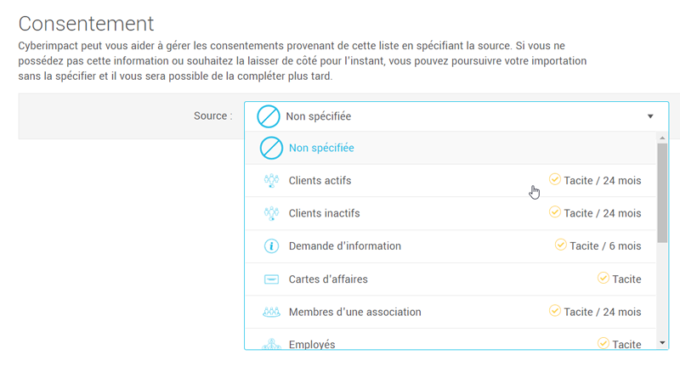
Task: Click the checkmark icon next to Tacite / 6 mois
Action: (561, 245)
